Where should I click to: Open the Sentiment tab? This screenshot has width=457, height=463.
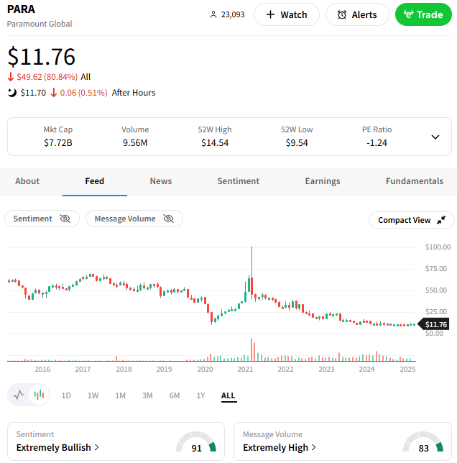pos(239,181)
